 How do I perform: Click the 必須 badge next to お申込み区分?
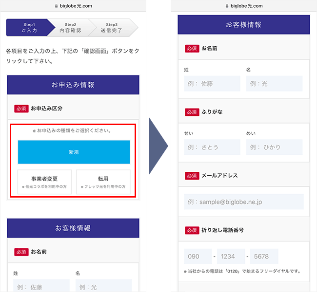[21, 109]
